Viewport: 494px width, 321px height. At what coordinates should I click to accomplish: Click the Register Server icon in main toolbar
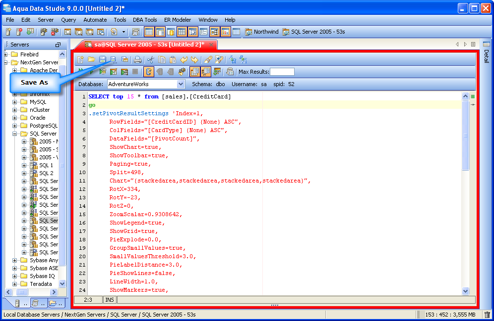pyautogui.click(x=8, y=32)
